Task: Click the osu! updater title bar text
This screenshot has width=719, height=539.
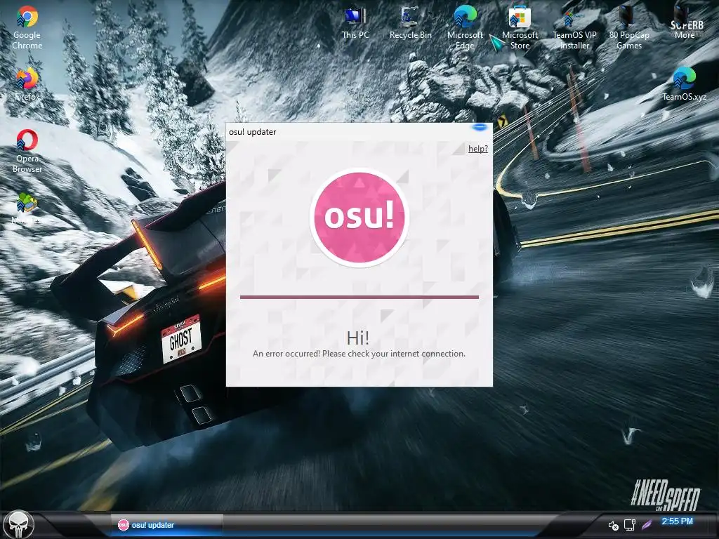Action: pyautogui.click(x=253, y=132)
